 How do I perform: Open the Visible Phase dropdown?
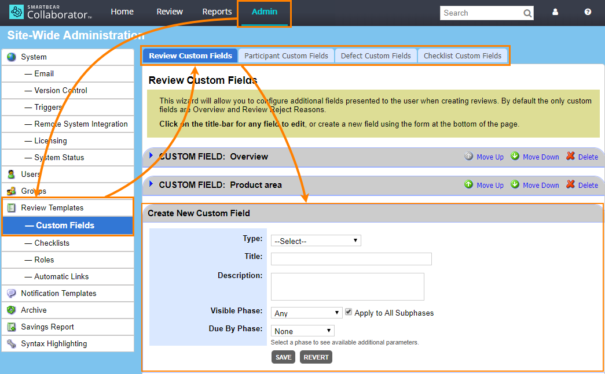(306, 312)
